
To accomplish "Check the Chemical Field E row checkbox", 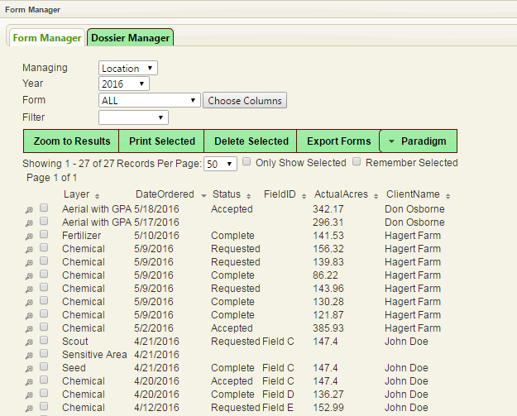I will [44, 406].
